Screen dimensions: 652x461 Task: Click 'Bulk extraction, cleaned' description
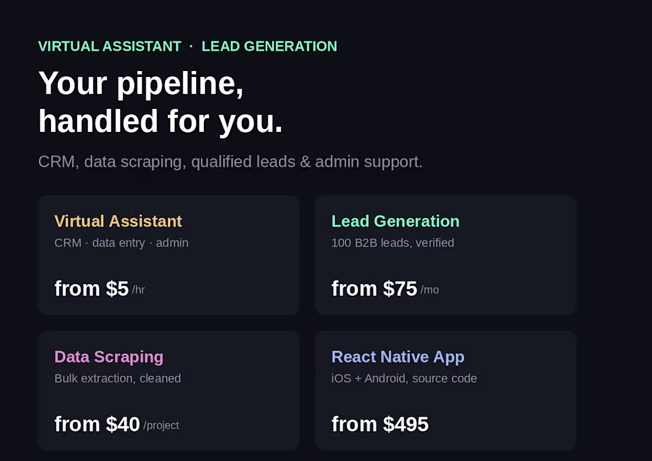(x=118, y=378)
